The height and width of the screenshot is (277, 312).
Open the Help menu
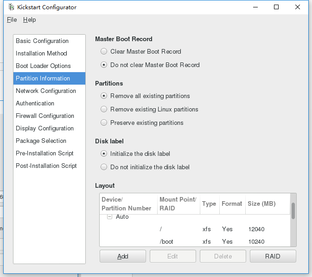pos(29,19)
